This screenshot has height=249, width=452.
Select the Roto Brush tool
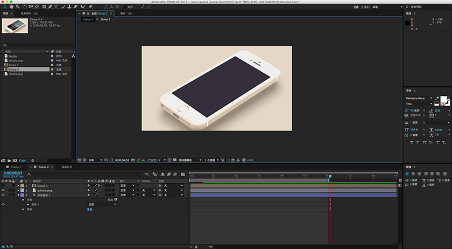[x=83, y=6]
